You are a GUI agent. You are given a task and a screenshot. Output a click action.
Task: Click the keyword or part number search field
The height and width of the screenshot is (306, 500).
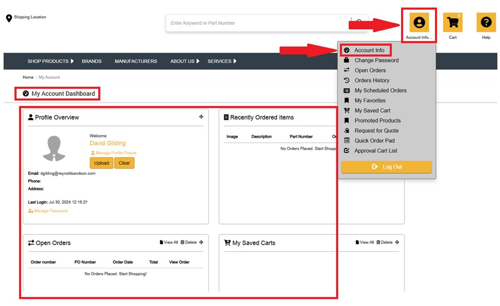coord(257,23)
